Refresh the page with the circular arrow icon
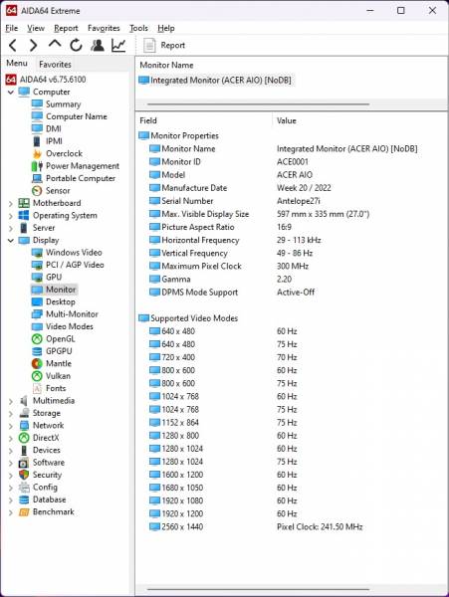 (77, 46)
